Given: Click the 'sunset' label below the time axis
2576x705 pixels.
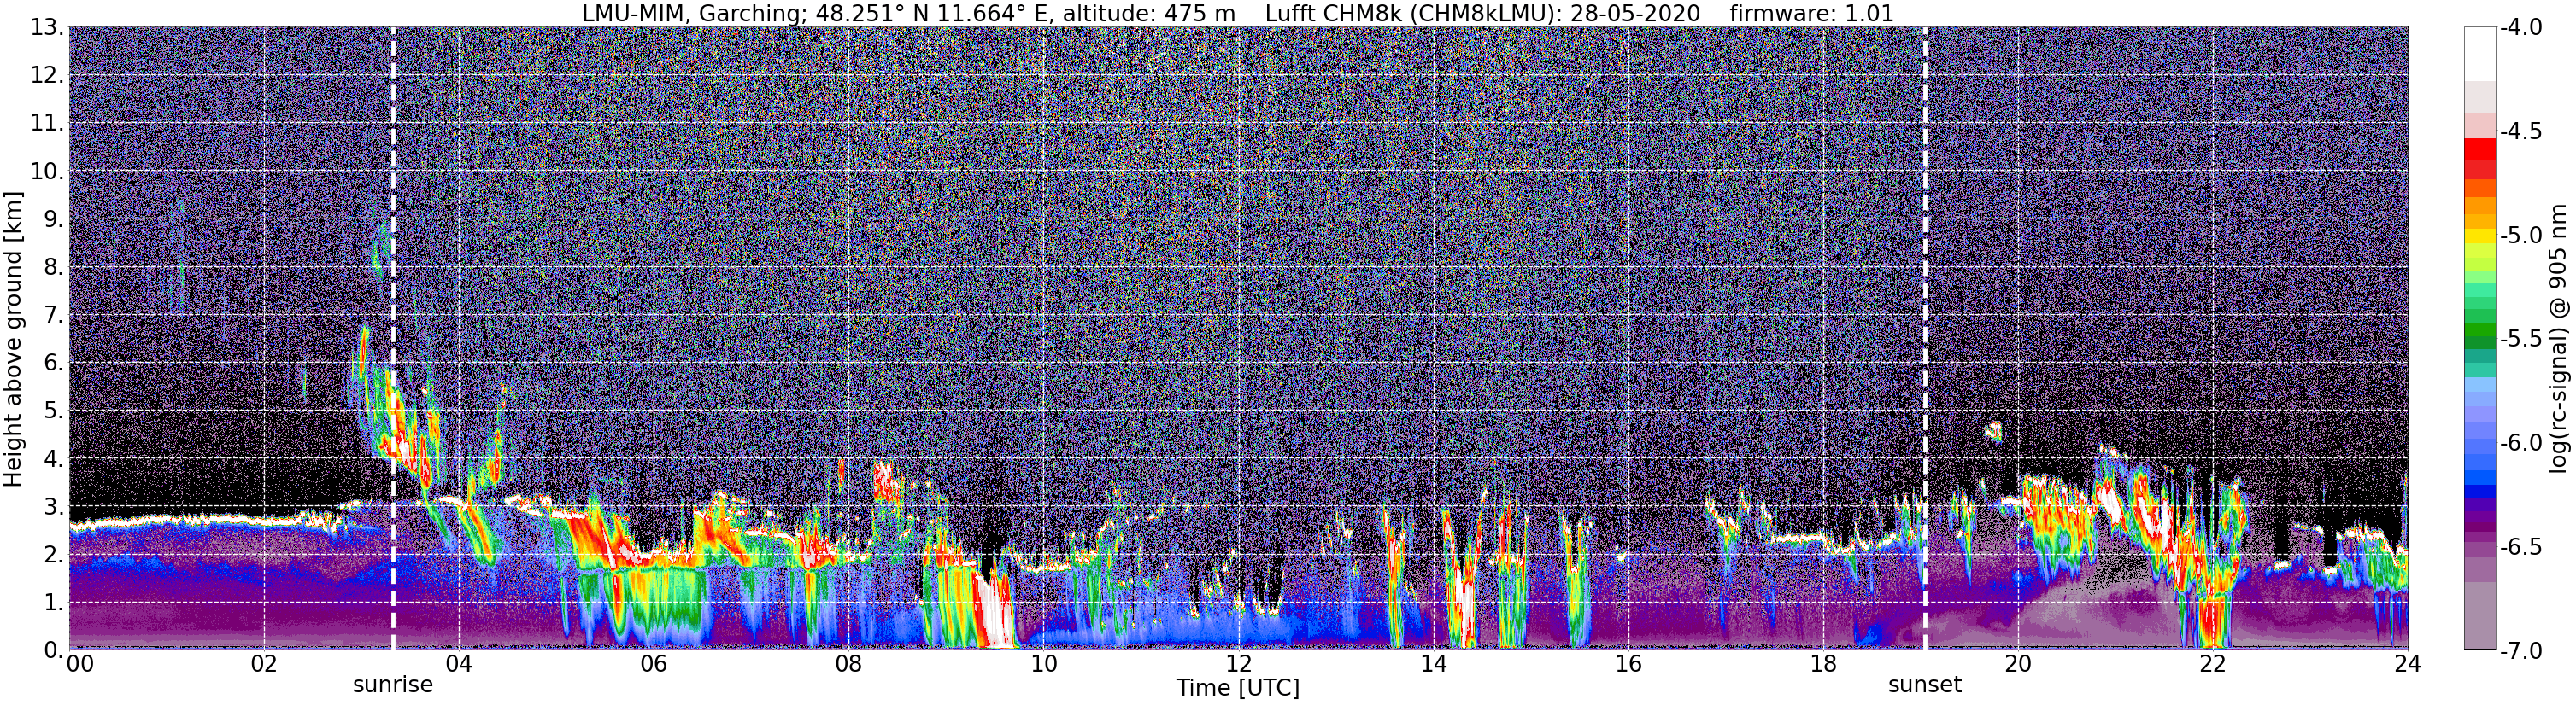Looking at the screenshot, I should tap(1925, 685).
